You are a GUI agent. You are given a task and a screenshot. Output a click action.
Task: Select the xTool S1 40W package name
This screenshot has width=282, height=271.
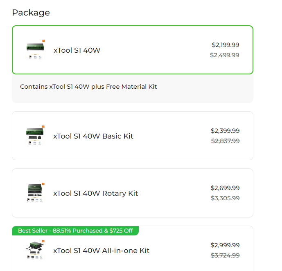coord(77,50)
